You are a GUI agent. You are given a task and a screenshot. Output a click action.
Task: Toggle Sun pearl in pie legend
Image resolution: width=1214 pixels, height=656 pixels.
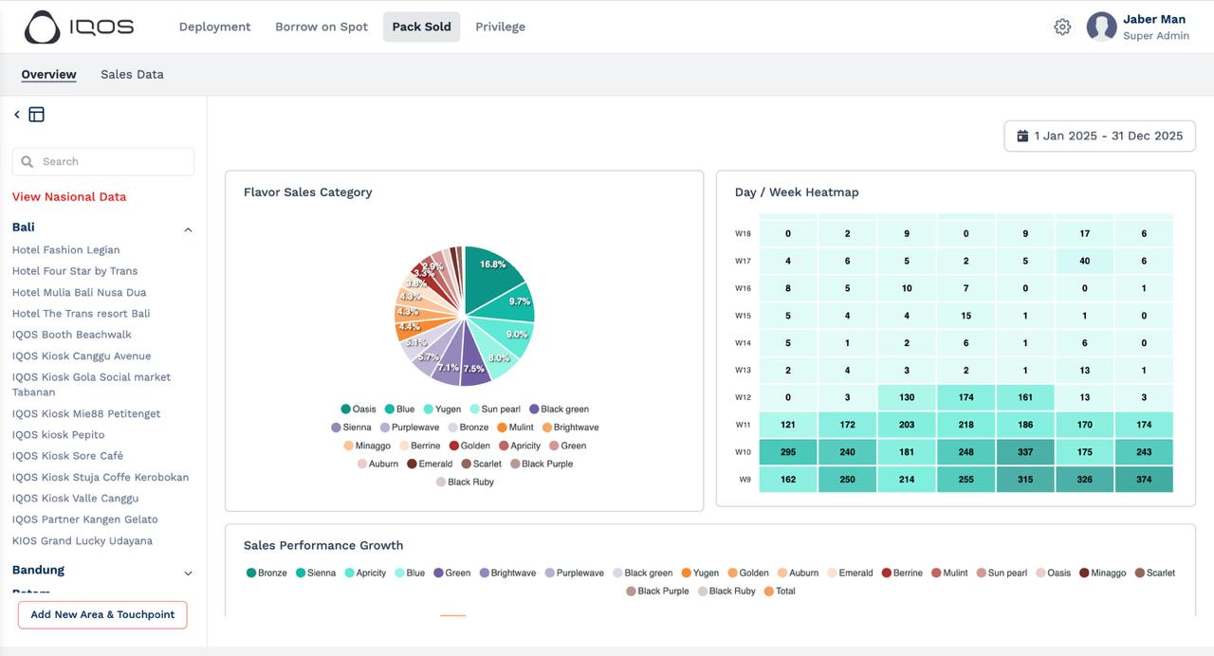[493, 410]
